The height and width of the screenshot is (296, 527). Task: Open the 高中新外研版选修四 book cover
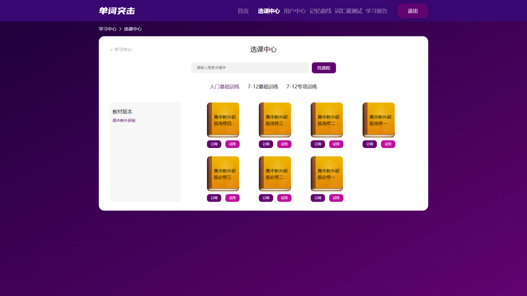[223, 120]
